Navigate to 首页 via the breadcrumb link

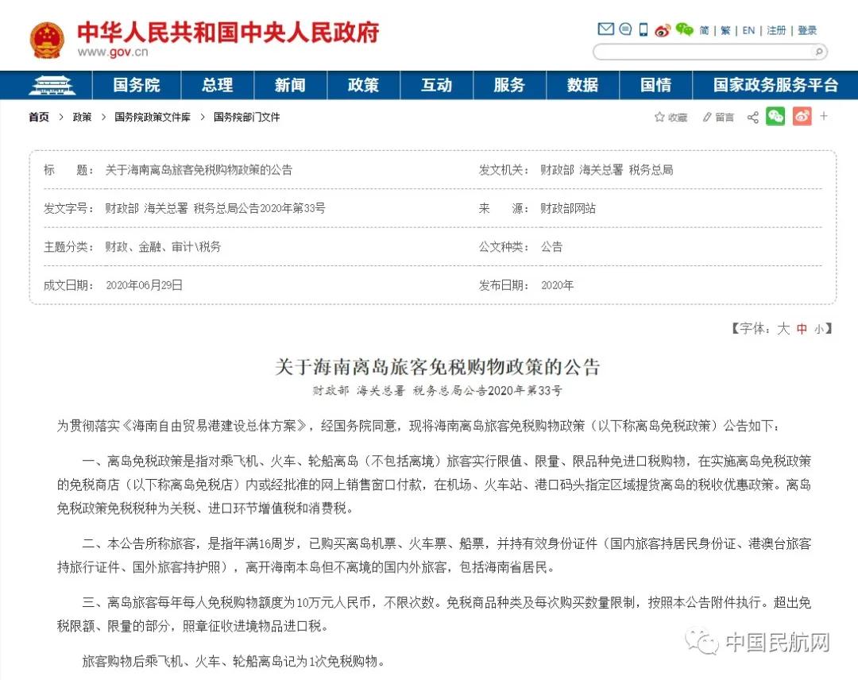39,117
